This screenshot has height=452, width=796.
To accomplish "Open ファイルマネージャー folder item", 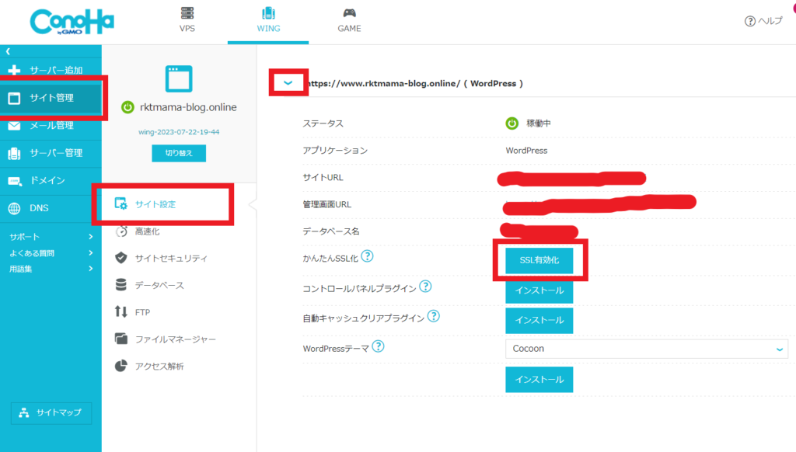I will point(175,339).
